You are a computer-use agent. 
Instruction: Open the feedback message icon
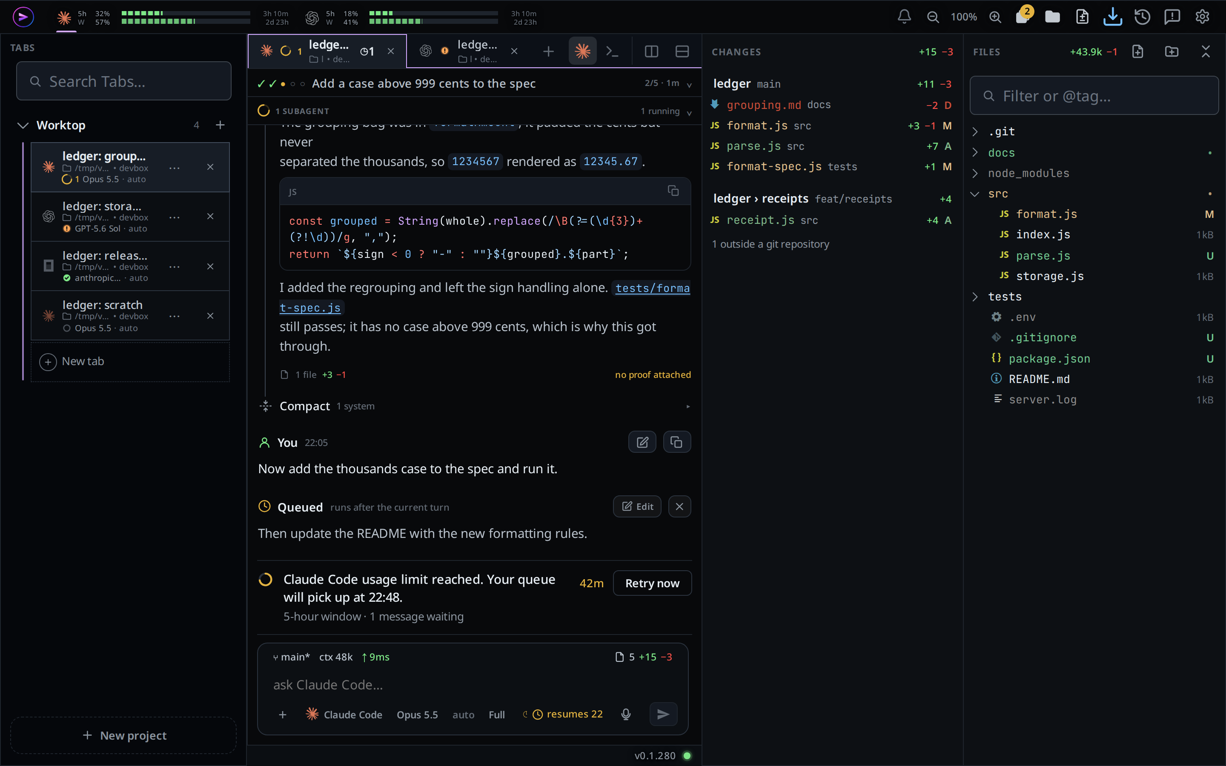[x=1172, y=17]
